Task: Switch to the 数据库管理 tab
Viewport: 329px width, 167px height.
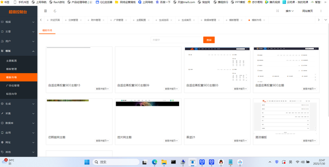Action: click(x=210, y=20)
